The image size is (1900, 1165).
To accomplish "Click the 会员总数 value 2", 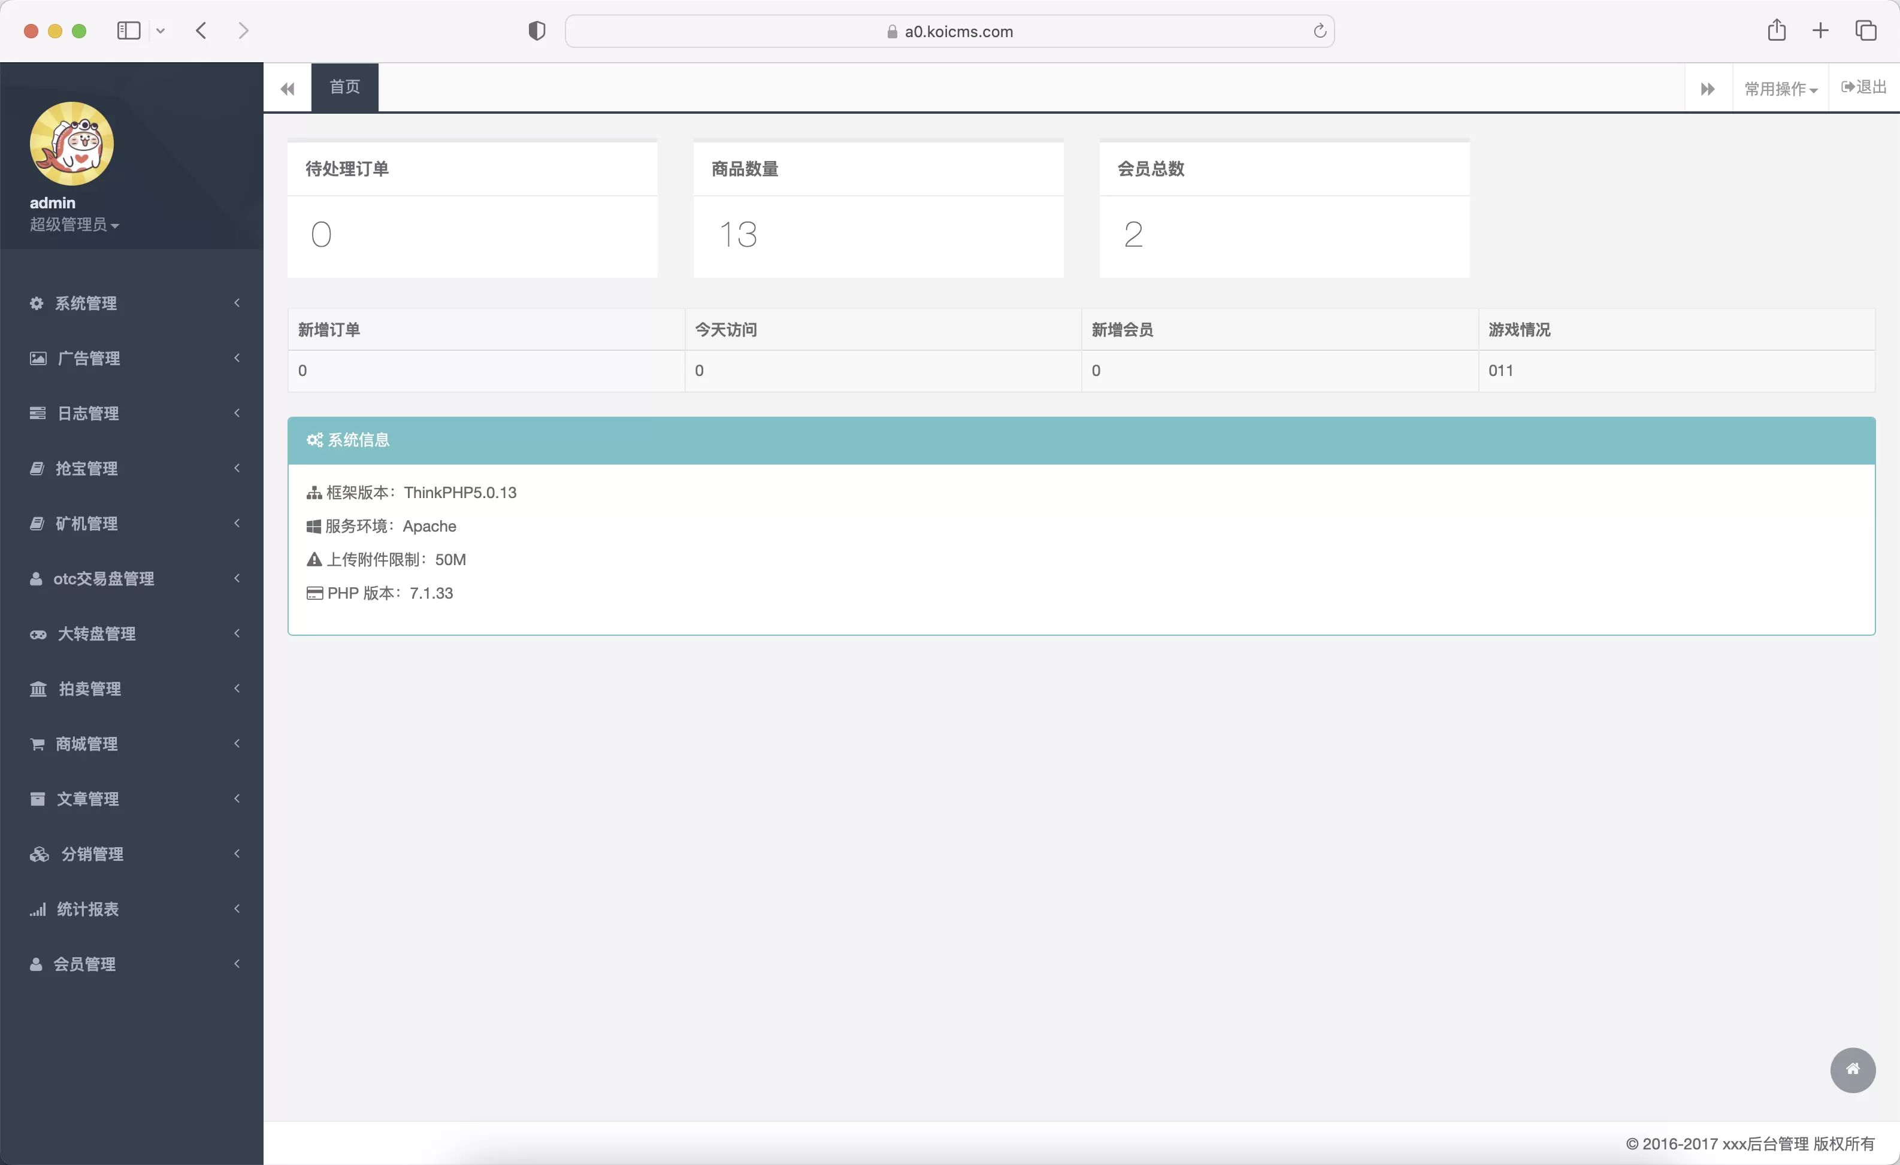I will pos(1133,234).
